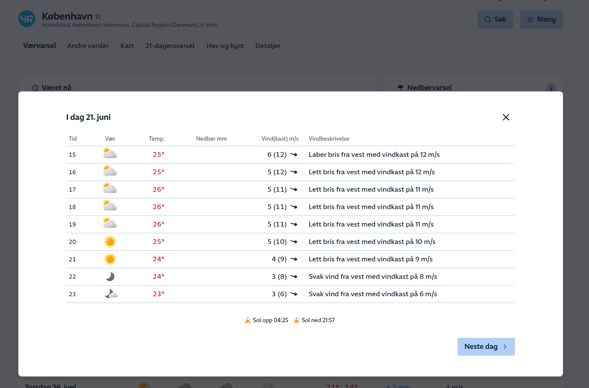Click the partly cloudy icon for hour 19
Screen dimensions: 589x388
110,223
